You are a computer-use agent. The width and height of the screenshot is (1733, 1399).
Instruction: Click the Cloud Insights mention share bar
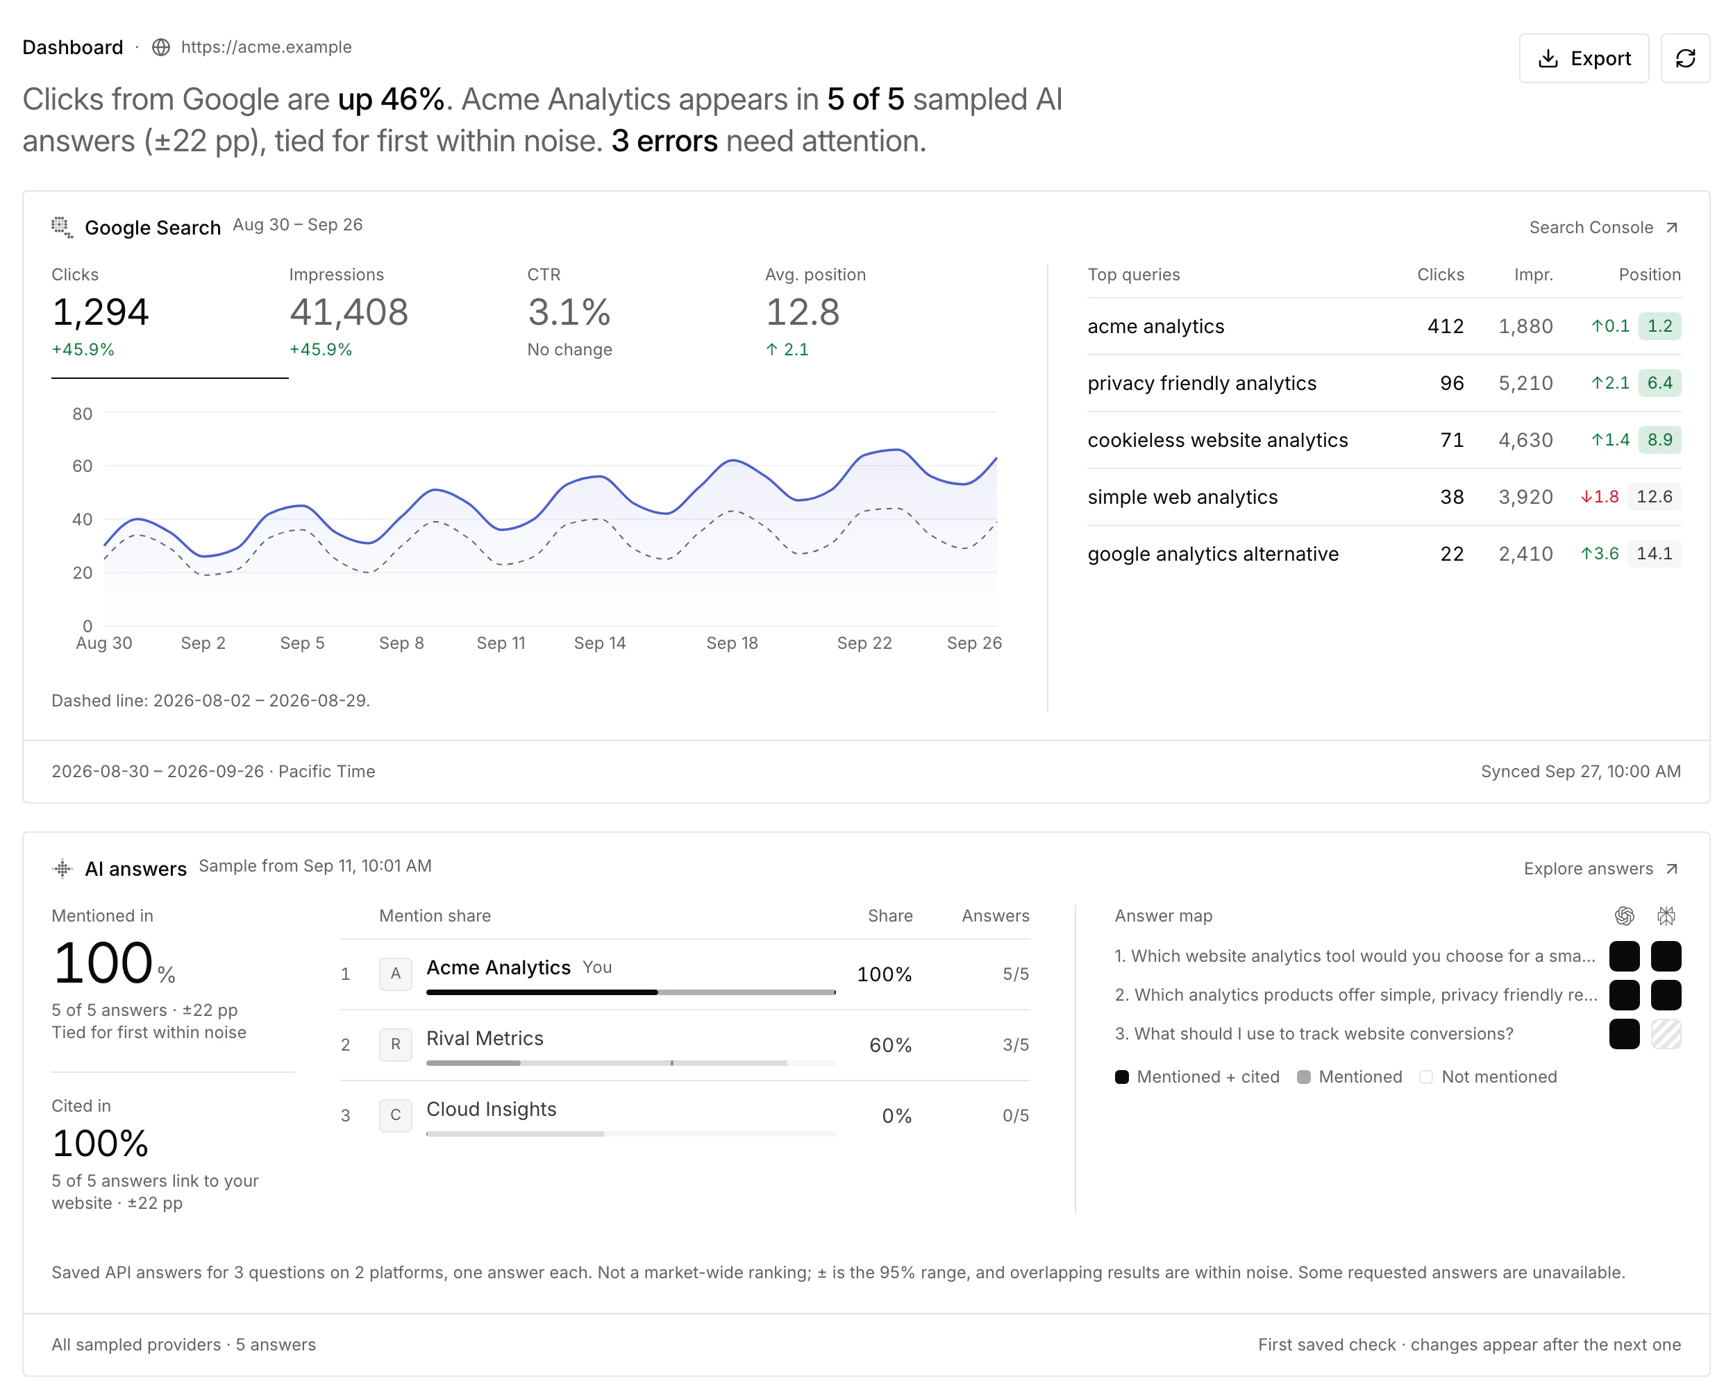tap(630, 1134)
